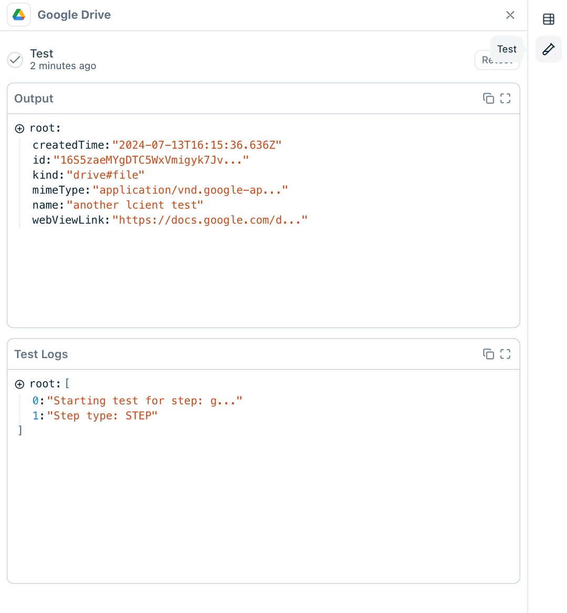Expand the Output panel to fullscreen
567x613 pixels.
(505, 99)
